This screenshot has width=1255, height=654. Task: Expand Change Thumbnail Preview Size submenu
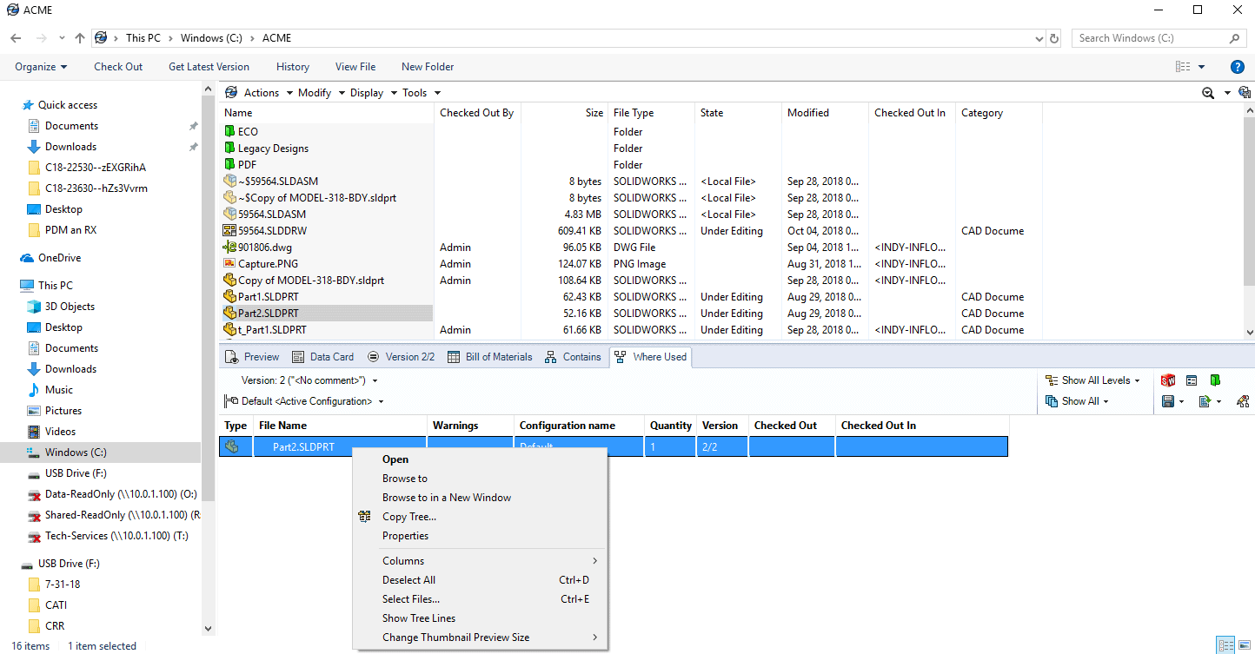480,637
